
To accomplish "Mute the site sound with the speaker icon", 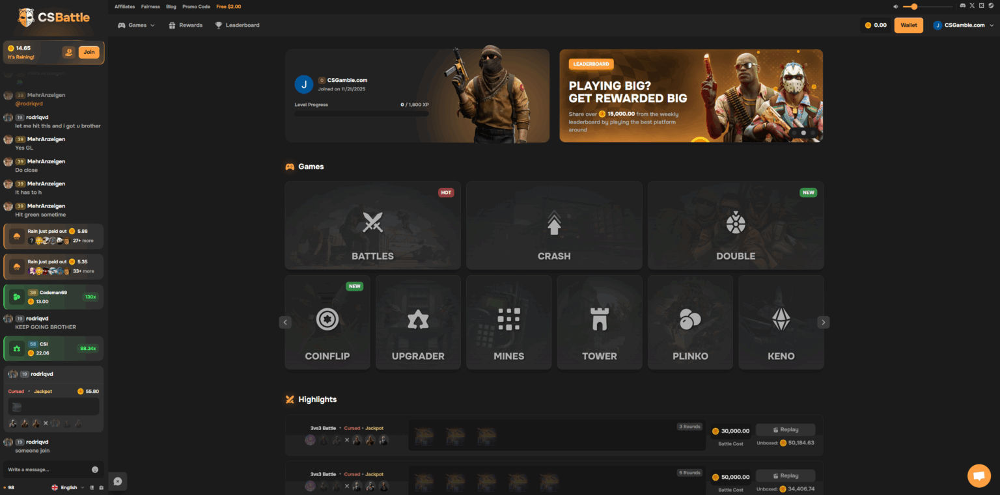I will (895, 6).
